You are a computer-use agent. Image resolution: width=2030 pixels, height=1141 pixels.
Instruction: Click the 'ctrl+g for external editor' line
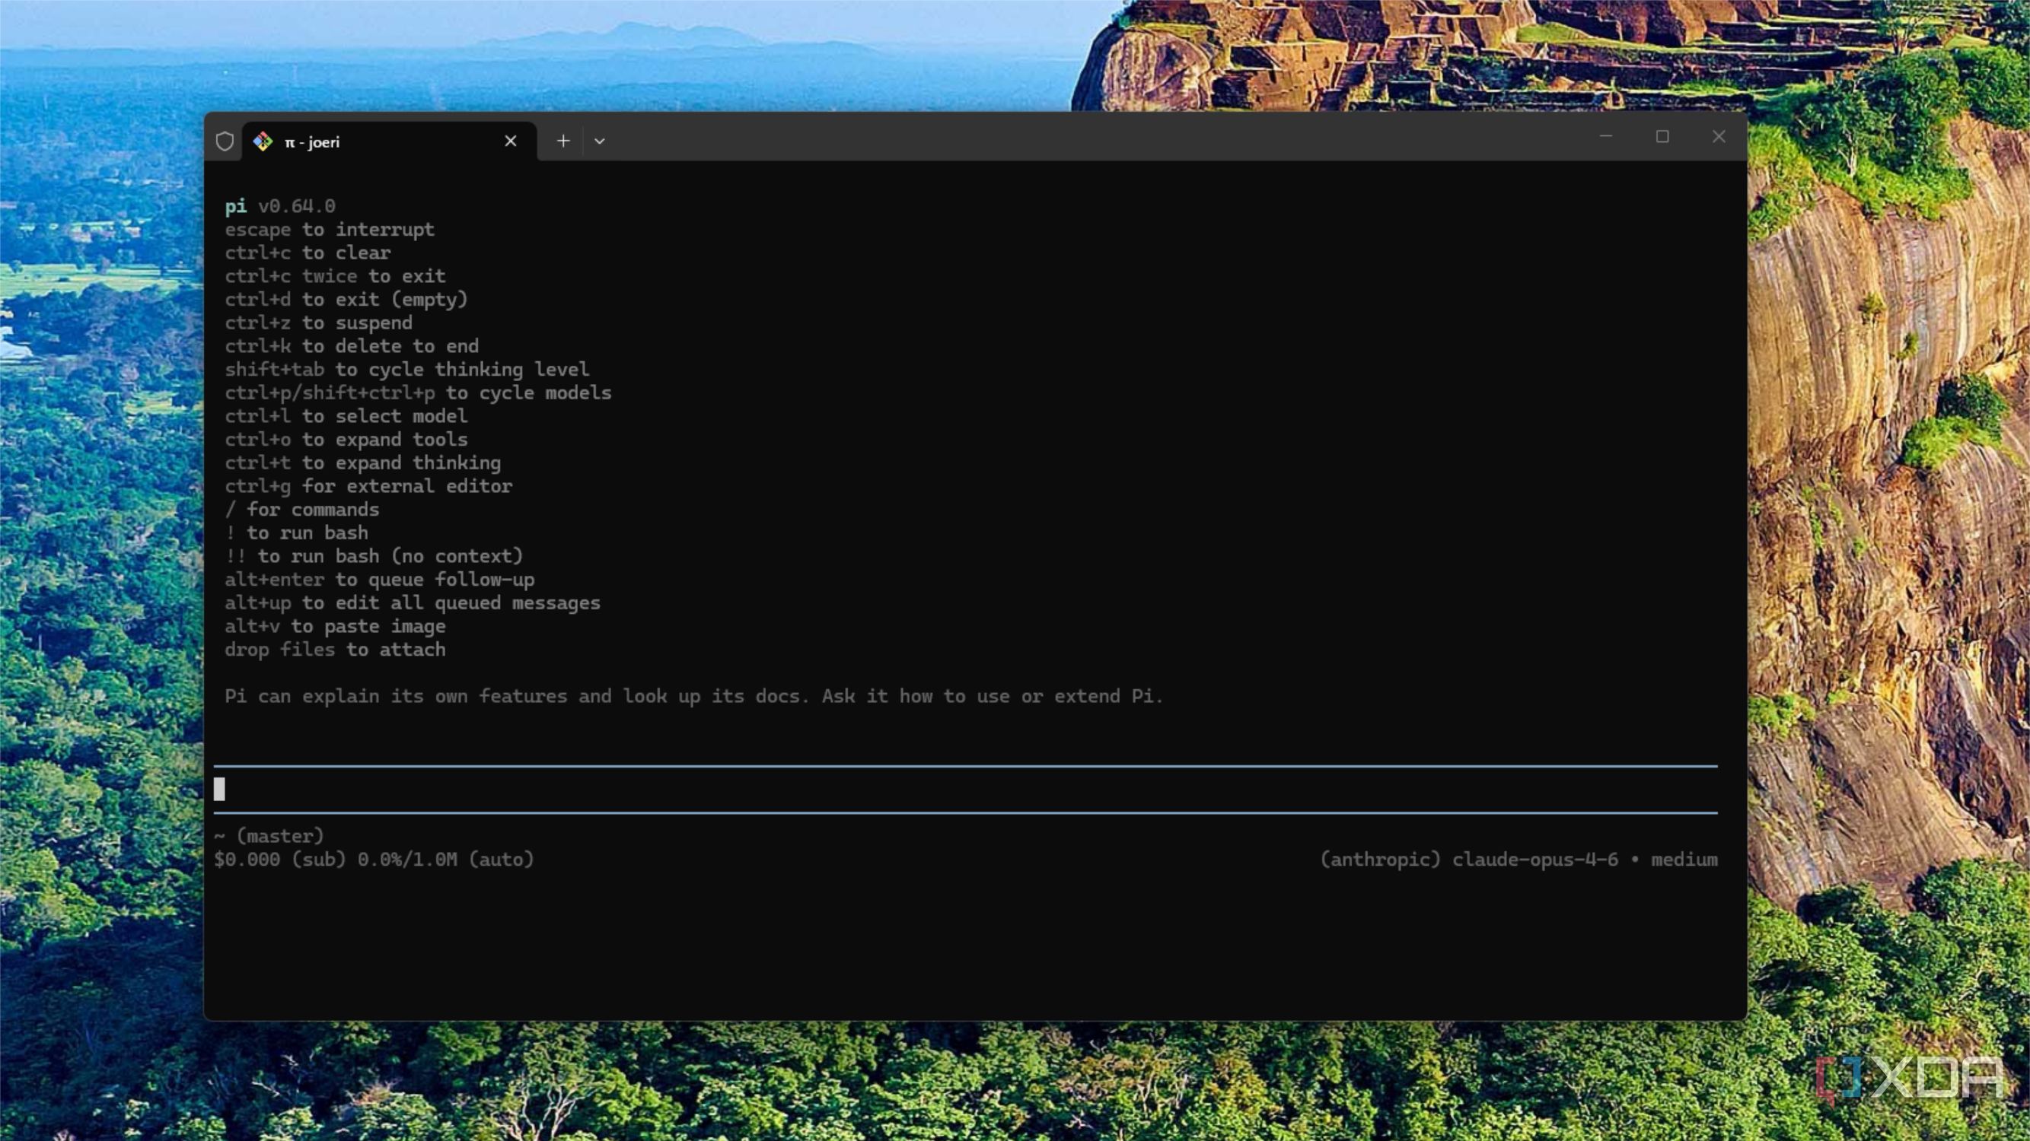click(368, 487)
